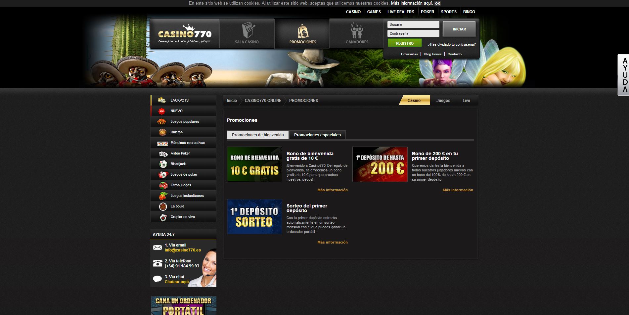
Task: Click Más información under 10 € bonus
Action: (332, 190)
